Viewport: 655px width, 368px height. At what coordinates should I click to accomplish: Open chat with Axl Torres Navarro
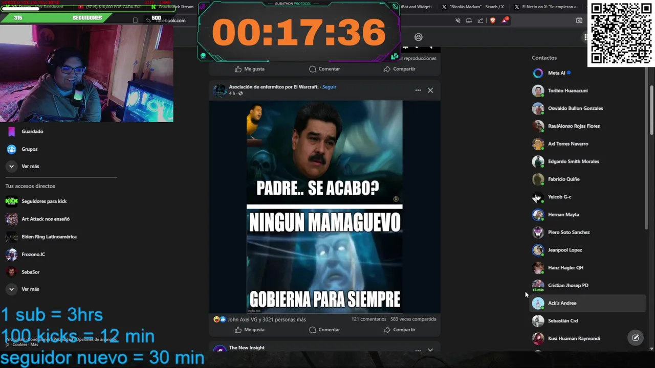tap(588, 144)
